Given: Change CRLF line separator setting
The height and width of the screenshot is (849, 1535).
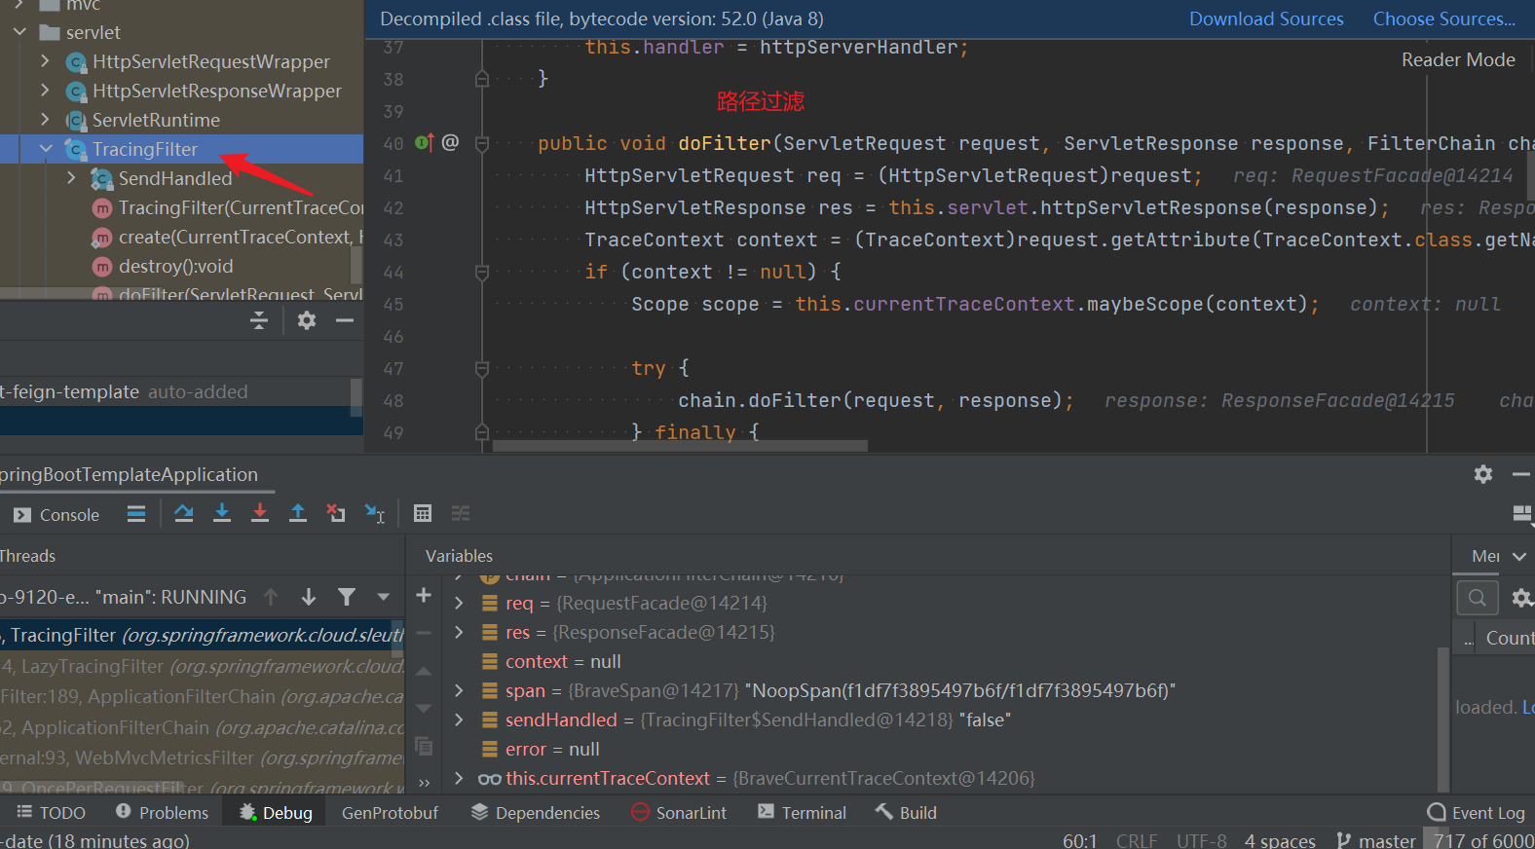Looking at the screenshot, I should pyautogui.click(x=1137, y=840).
